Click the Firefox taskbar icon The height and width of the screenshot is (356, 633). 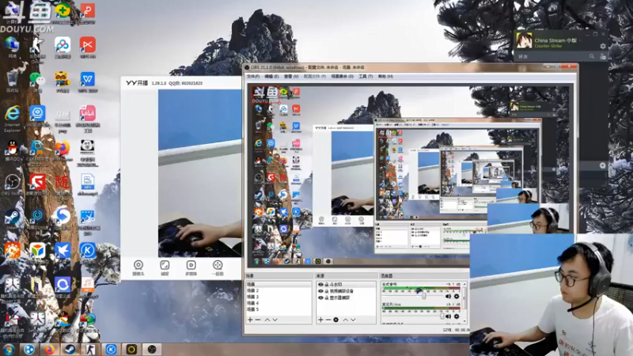pyautogui.click(x=50, y=349)
